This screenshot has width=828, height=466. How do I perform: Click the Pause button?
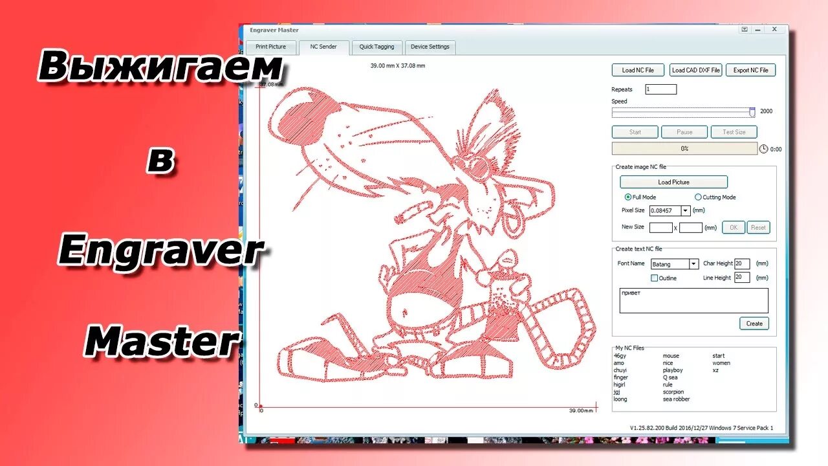pos(684,132)
